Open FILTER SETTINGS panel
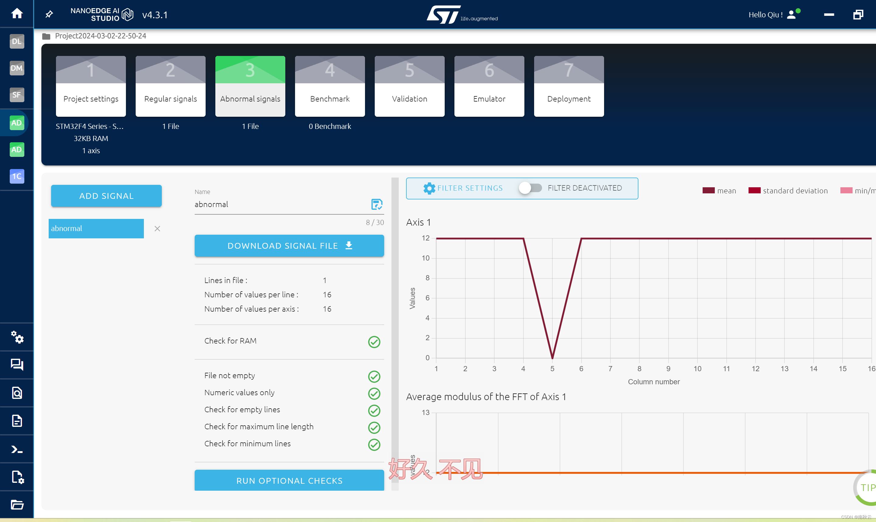The height and width of the screenshot is (522, 876). click(x=463, y=188)
